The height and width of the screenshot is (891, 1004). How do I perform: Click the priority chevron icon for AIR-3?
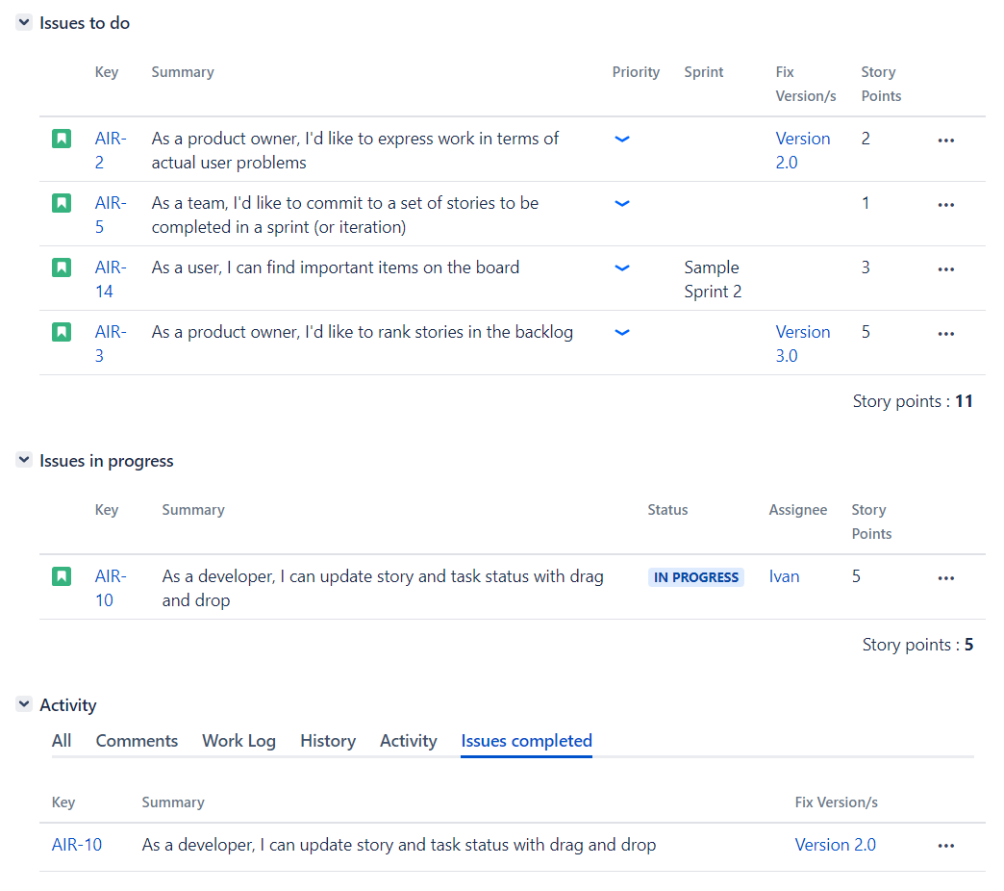(622, 333)
